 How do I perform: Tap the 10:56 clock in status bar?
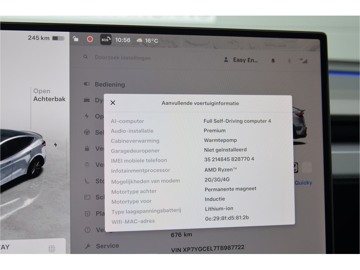tap(123, 40)
